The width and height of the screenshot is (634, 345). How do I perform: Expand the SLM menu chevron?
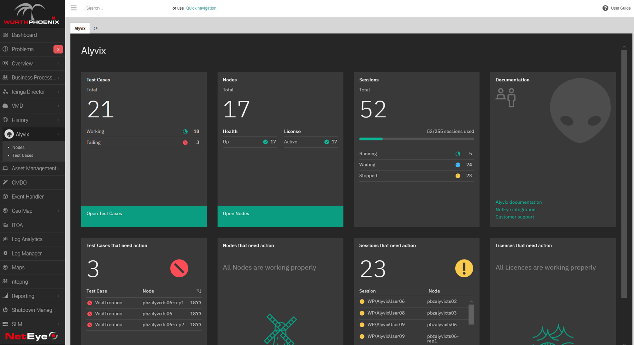click(x=58, y=324)
